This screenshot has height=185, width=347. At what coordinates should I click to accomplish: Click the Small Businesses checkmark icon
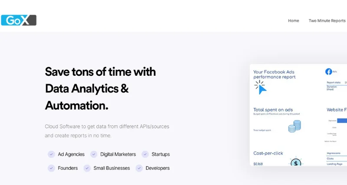pyautogui.click(x=87, y=168)
